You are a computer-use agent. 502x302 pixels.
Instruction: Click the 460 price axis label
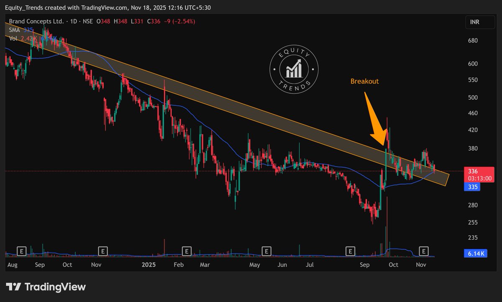tap(473, 113)
